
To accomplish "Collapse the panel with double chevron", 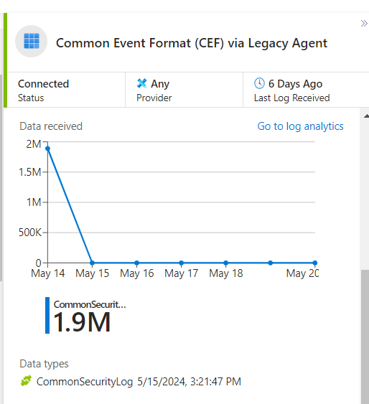I will tap(364, 24).
